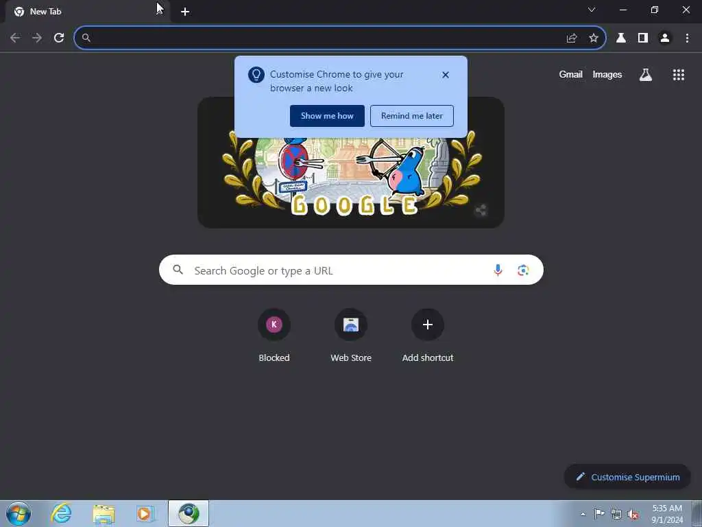Expand the tab search chevron

coord(592,10)
